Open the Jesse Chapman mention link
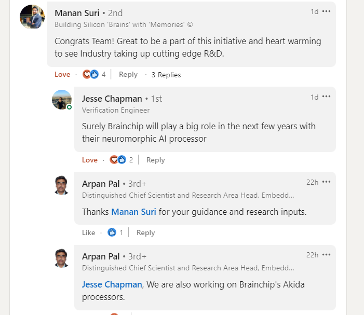This screenshot has width=364, height=315. pyautogui.click(x=112, y=284)
